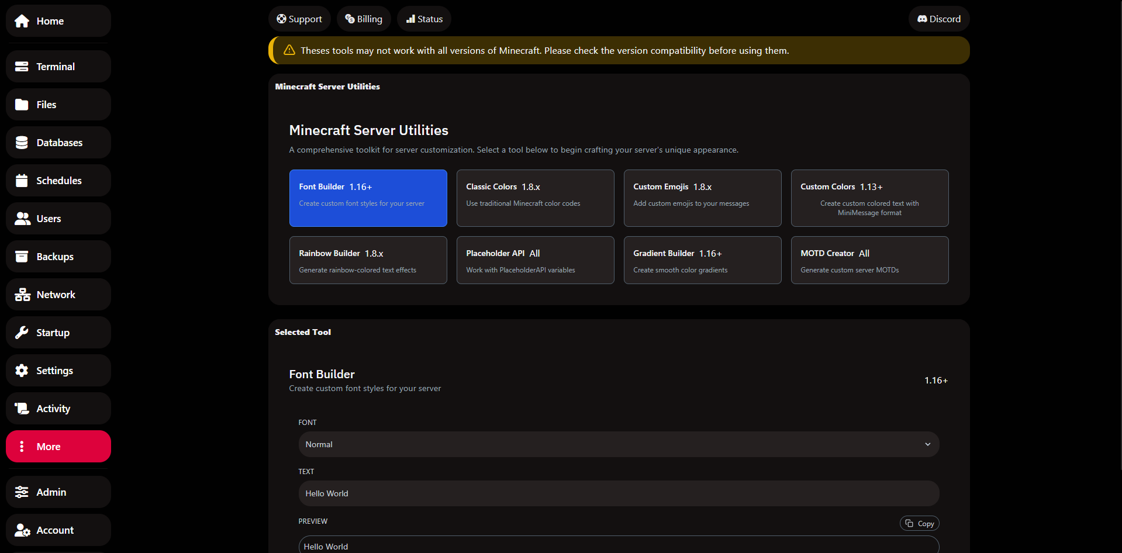Open the Terminal page from sidebar

(x=58, y=67)
